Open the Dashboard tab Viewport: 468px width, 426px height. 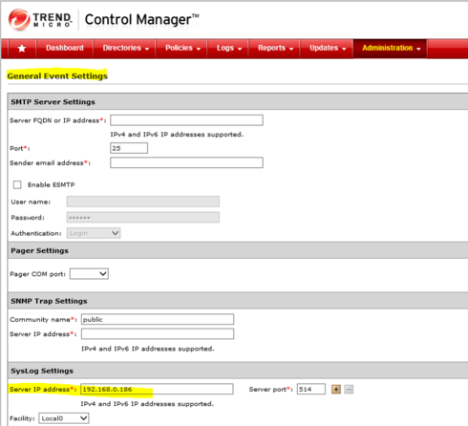coord(65,48)
